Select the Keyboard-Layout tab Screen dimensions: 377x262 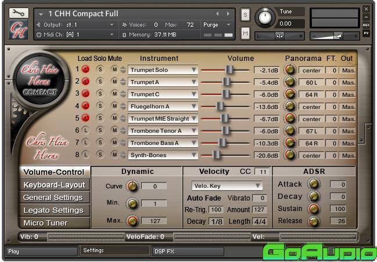point(55,185)
